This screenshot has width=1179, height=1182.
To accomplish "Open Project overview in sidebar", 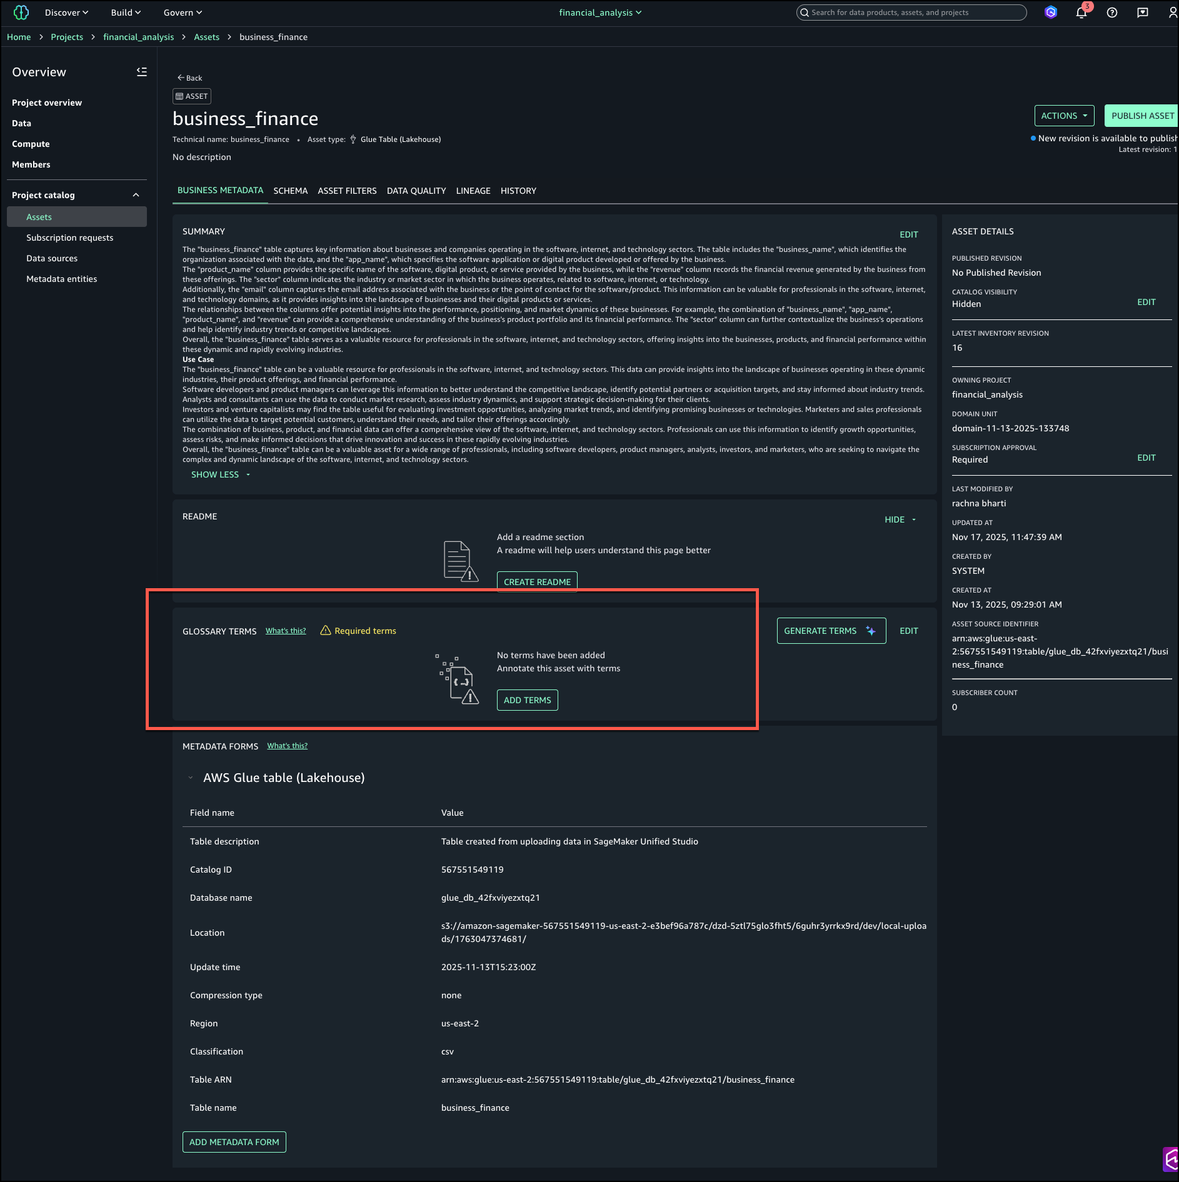I will pyautogui.click(x=47, y=103).
